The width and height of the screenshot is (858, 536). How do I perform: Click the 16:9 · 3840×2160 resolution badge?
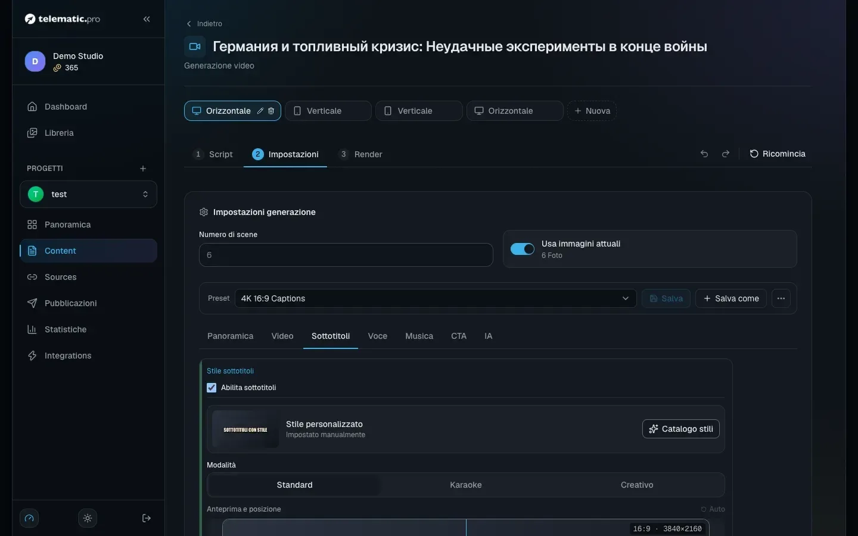667,529
